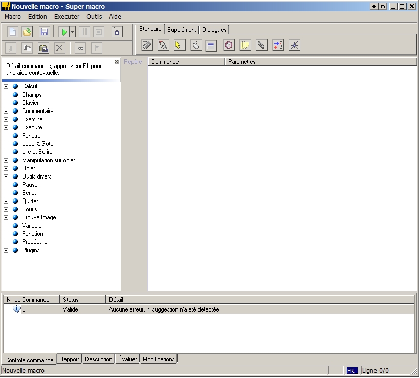
Task: Expand the Label & Goto category
Action: (x=6, y=144)
